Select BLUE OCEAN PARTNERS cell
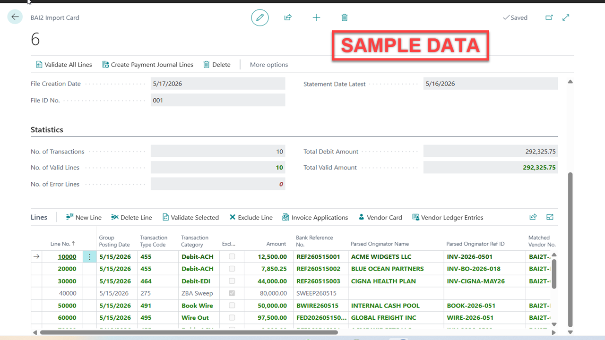 tap(395, 269)
